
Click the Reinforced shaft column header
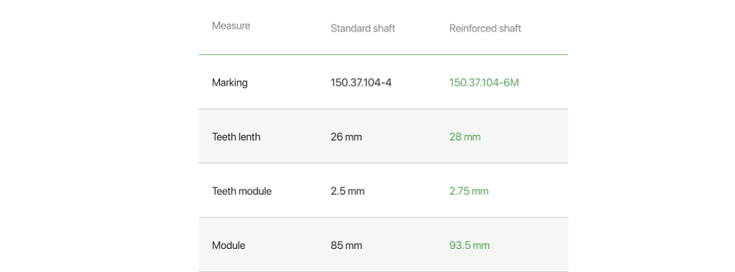click(485, 28)
